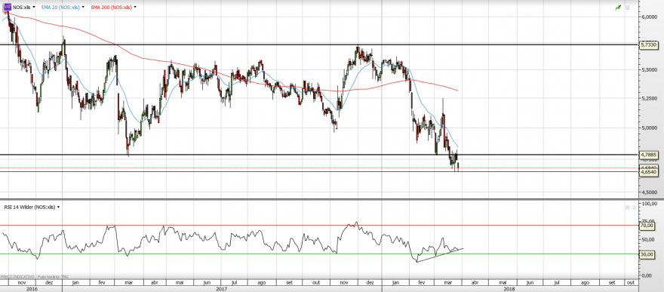Click the 50,00 RSI axis label
This screenshot has width=664, height=292.
pos(649,239)
